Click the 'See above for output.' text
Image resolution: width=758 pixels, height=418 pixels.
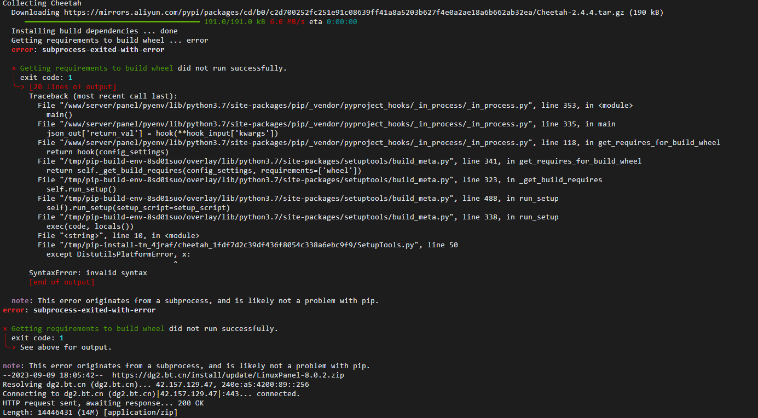(x=66, y=347)
